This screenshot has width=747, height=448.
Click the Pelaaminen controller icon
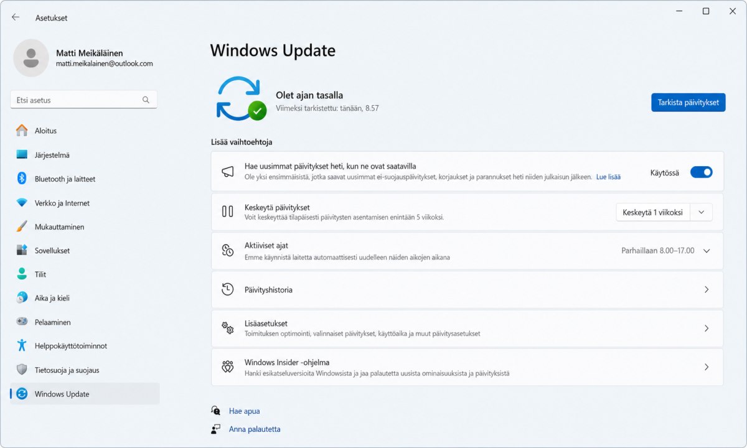[22, 322]
